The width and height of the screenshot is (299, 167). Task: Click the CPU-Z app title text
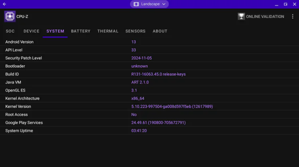pyautogui.click(x=22, y=17)
